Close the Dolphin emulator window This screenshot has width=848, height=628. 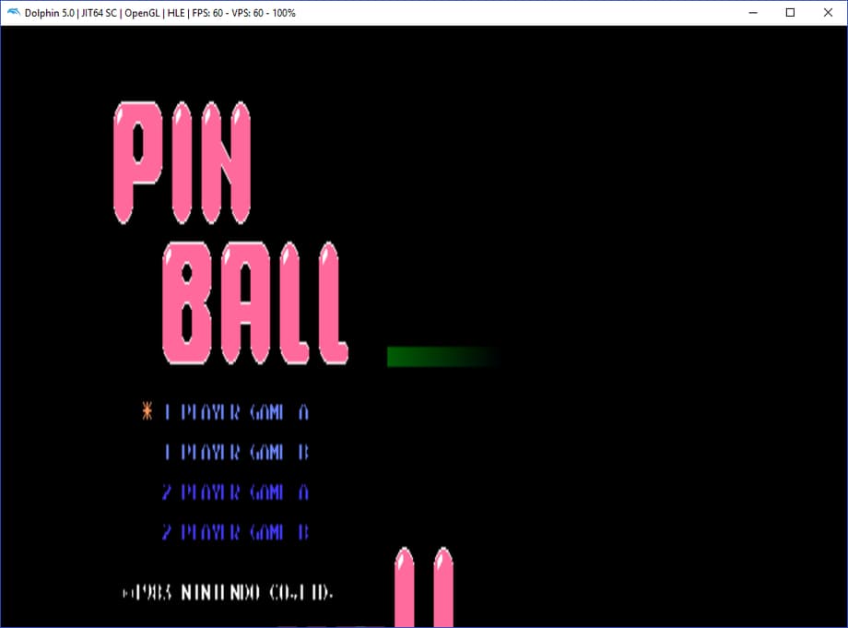[830, 13]
